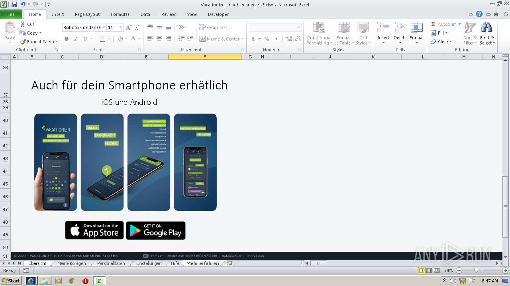Screen dimensions: 510x286
Task: Click Merge & Center
Action: [x=220, y=39]
